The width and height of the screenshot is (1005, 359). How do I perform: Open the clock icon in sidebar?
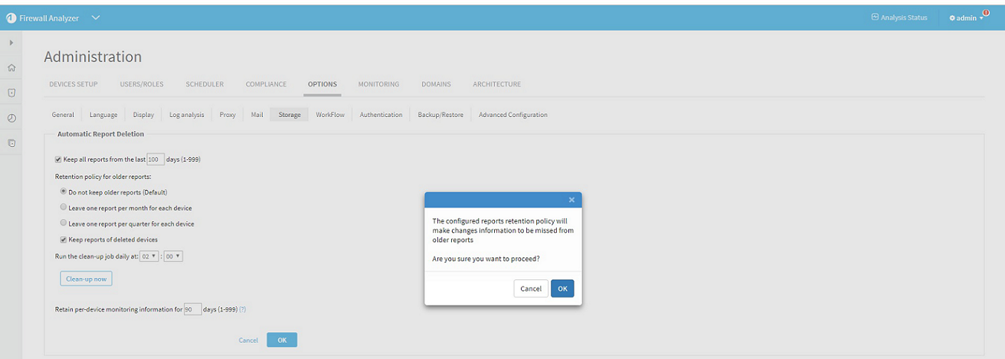coord(11,118)
